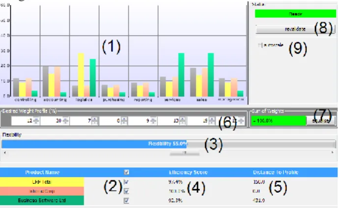Click the sales weight field showing 19
339x208 pixels.
(x=198, y=121)
